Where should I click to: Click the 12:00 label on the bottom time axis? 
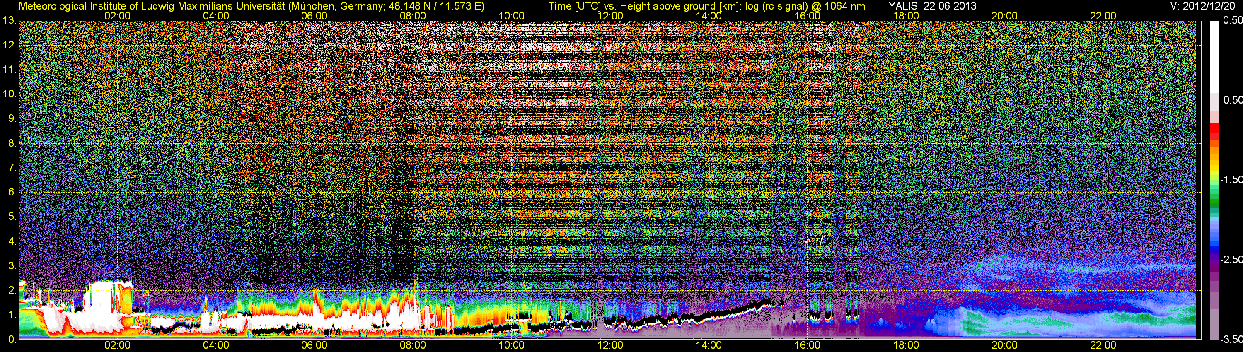pyautogui.click(x=610, y=345)
